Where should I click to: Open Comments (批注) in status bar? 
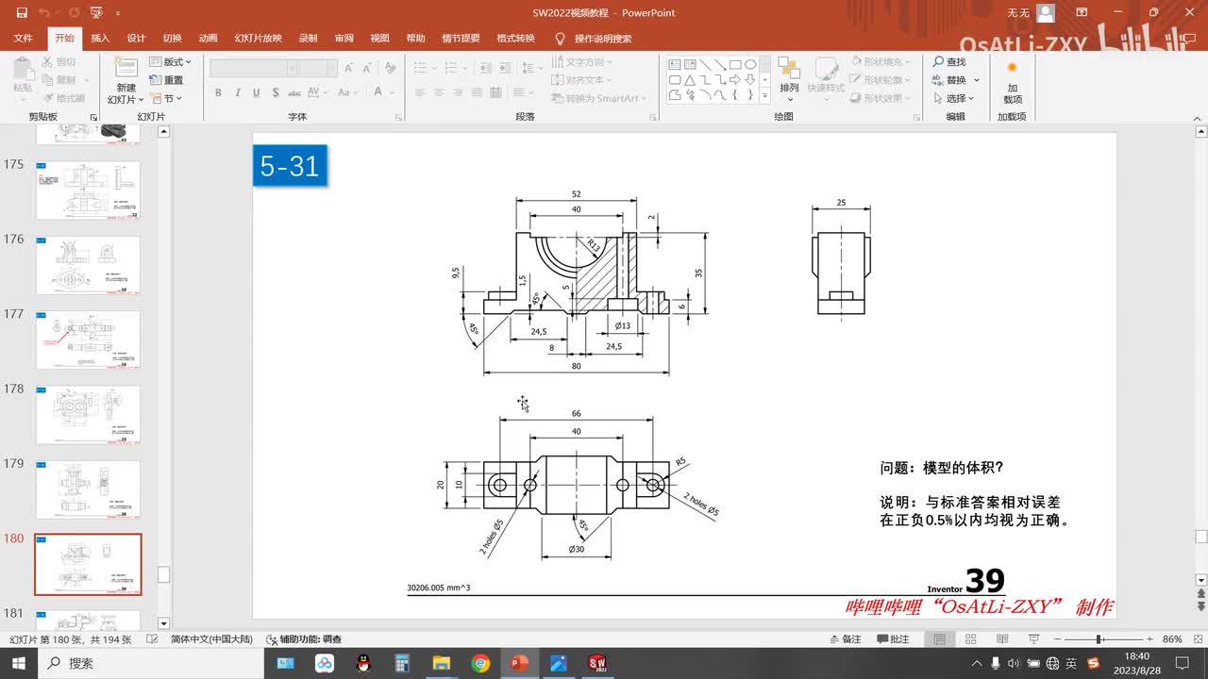coord(893,639)
